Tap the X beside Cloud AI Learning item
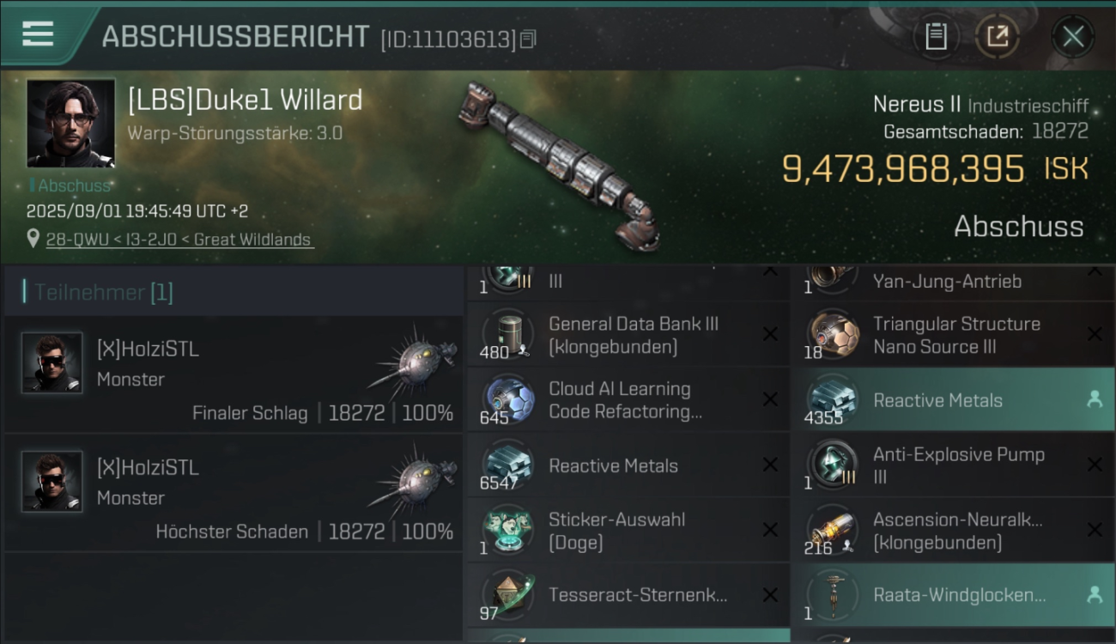 pos(770,399)
